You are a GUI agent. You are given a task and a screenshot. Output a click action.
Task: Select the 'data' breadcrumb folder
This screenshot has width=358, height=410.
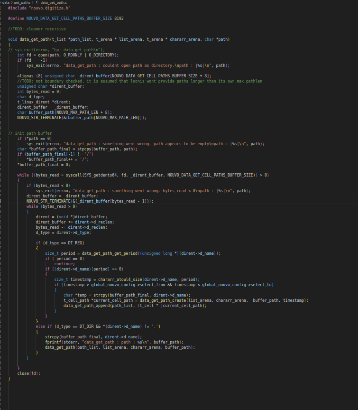6,2
